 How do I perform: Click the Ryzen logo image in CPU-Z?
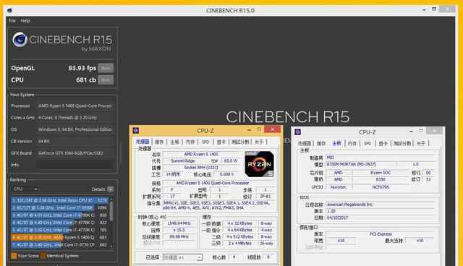pos(259,164)
